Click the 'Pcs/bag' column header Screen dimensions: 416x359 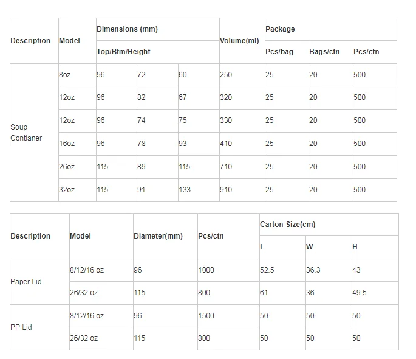(279, 52)
